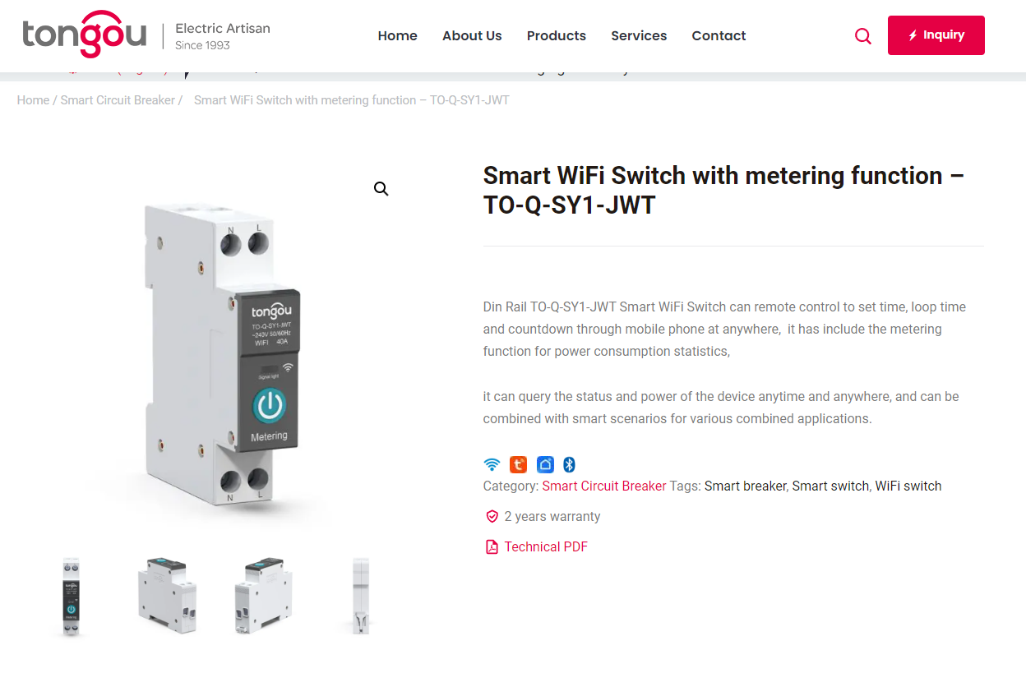Screen dimensions: 1026x696
Task: Open the Products menu
Action: [x=557, y=35]
